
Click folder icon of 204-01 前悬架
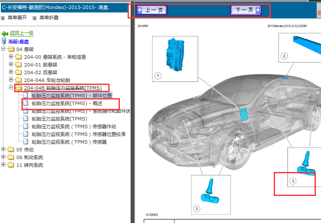click(18, 64)
